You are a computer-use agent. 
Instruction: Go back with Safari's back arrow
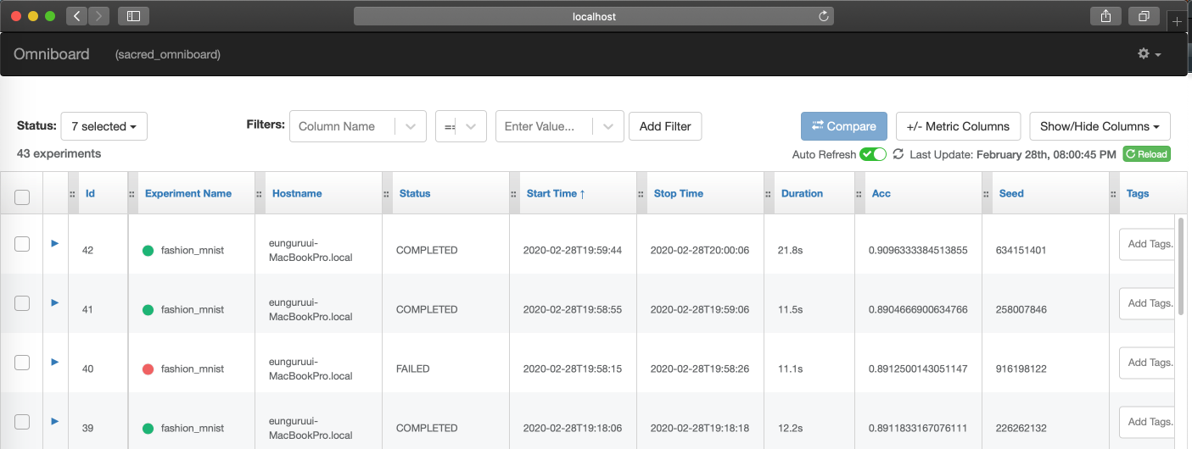click(77, 16)
